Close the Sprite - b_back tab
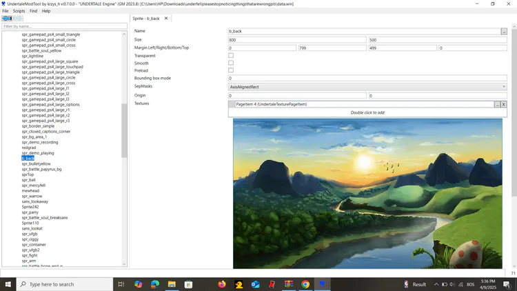This screenshot has width=517, height=291. pos(166,18)
